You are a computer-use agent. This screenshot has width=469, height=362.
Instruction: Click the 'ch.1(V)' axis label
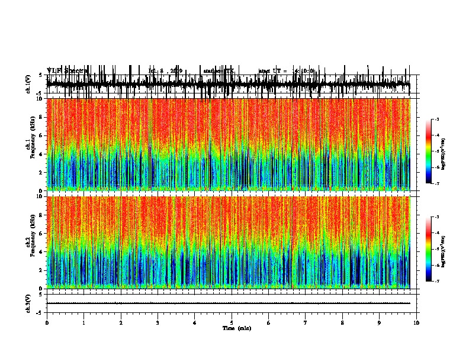click(28, 84)
